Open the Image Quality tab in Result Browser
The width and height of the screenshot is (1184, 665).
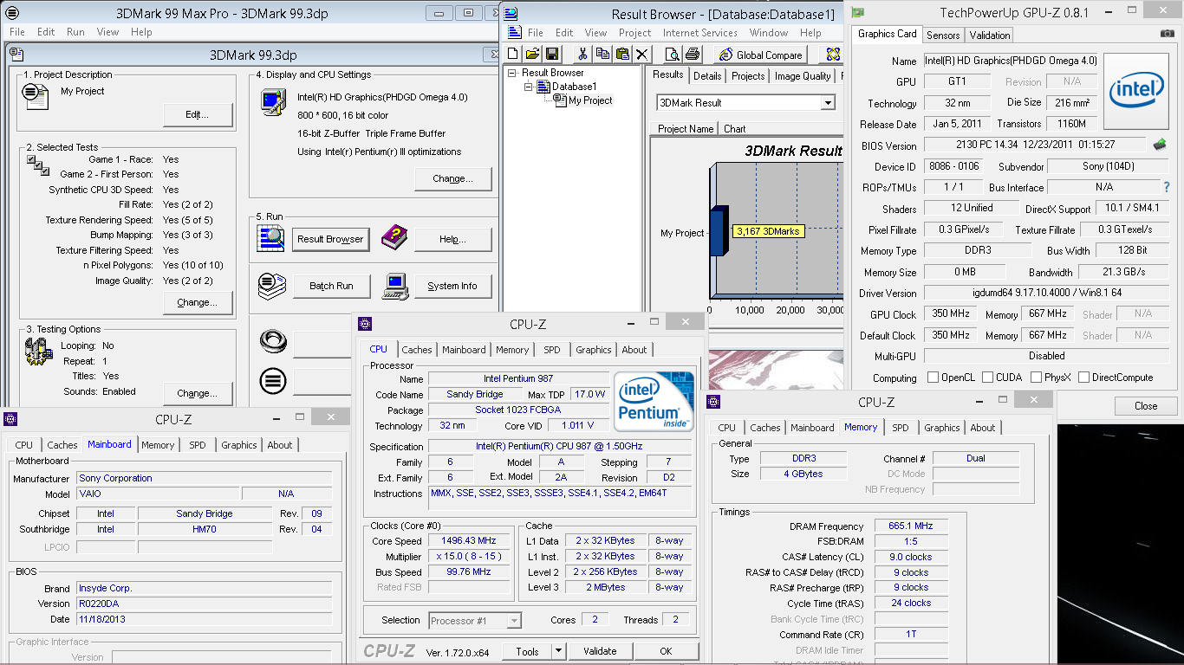point(803,76)
